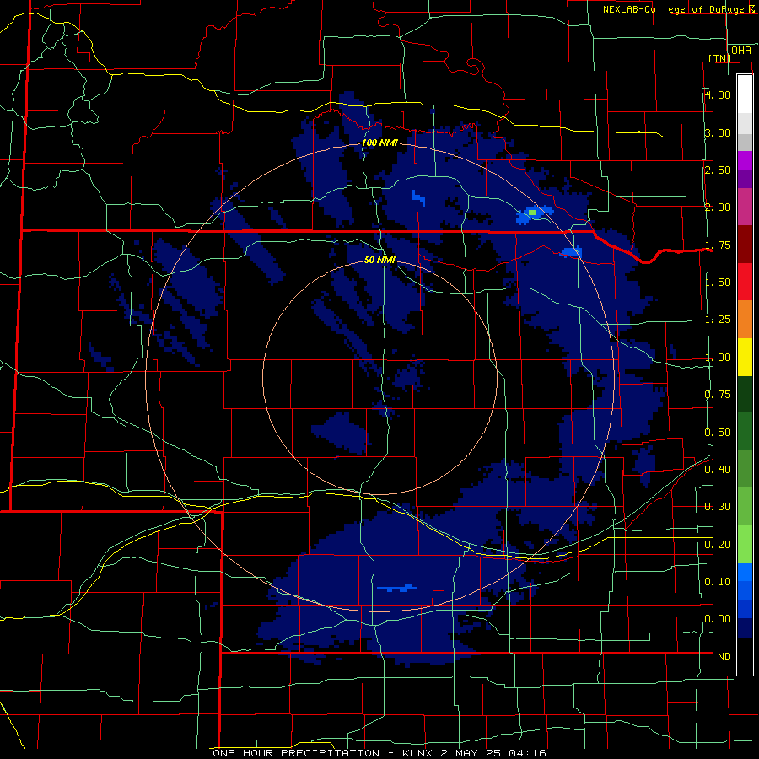Click the dark red 1.75 legend swatch
The image size is (759, 759).
(745, 245)
